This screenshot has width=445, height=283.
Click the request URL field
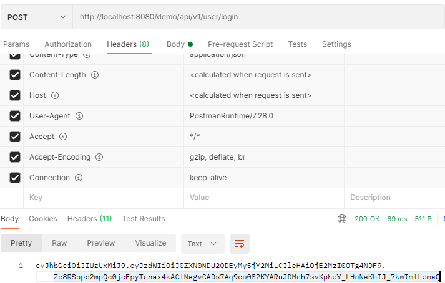[258, 17]
